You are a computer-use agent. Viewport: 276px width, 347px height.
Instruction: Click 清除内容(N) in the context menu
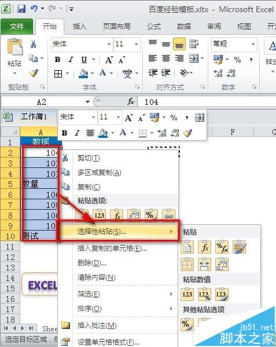[x=97, y=277]
